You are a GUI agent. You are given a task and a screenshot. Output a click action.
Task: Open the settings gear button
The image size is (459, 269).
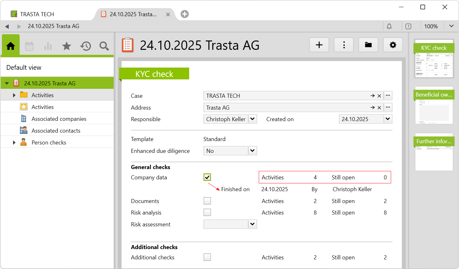pyautogui.click(x=393, y=45)
